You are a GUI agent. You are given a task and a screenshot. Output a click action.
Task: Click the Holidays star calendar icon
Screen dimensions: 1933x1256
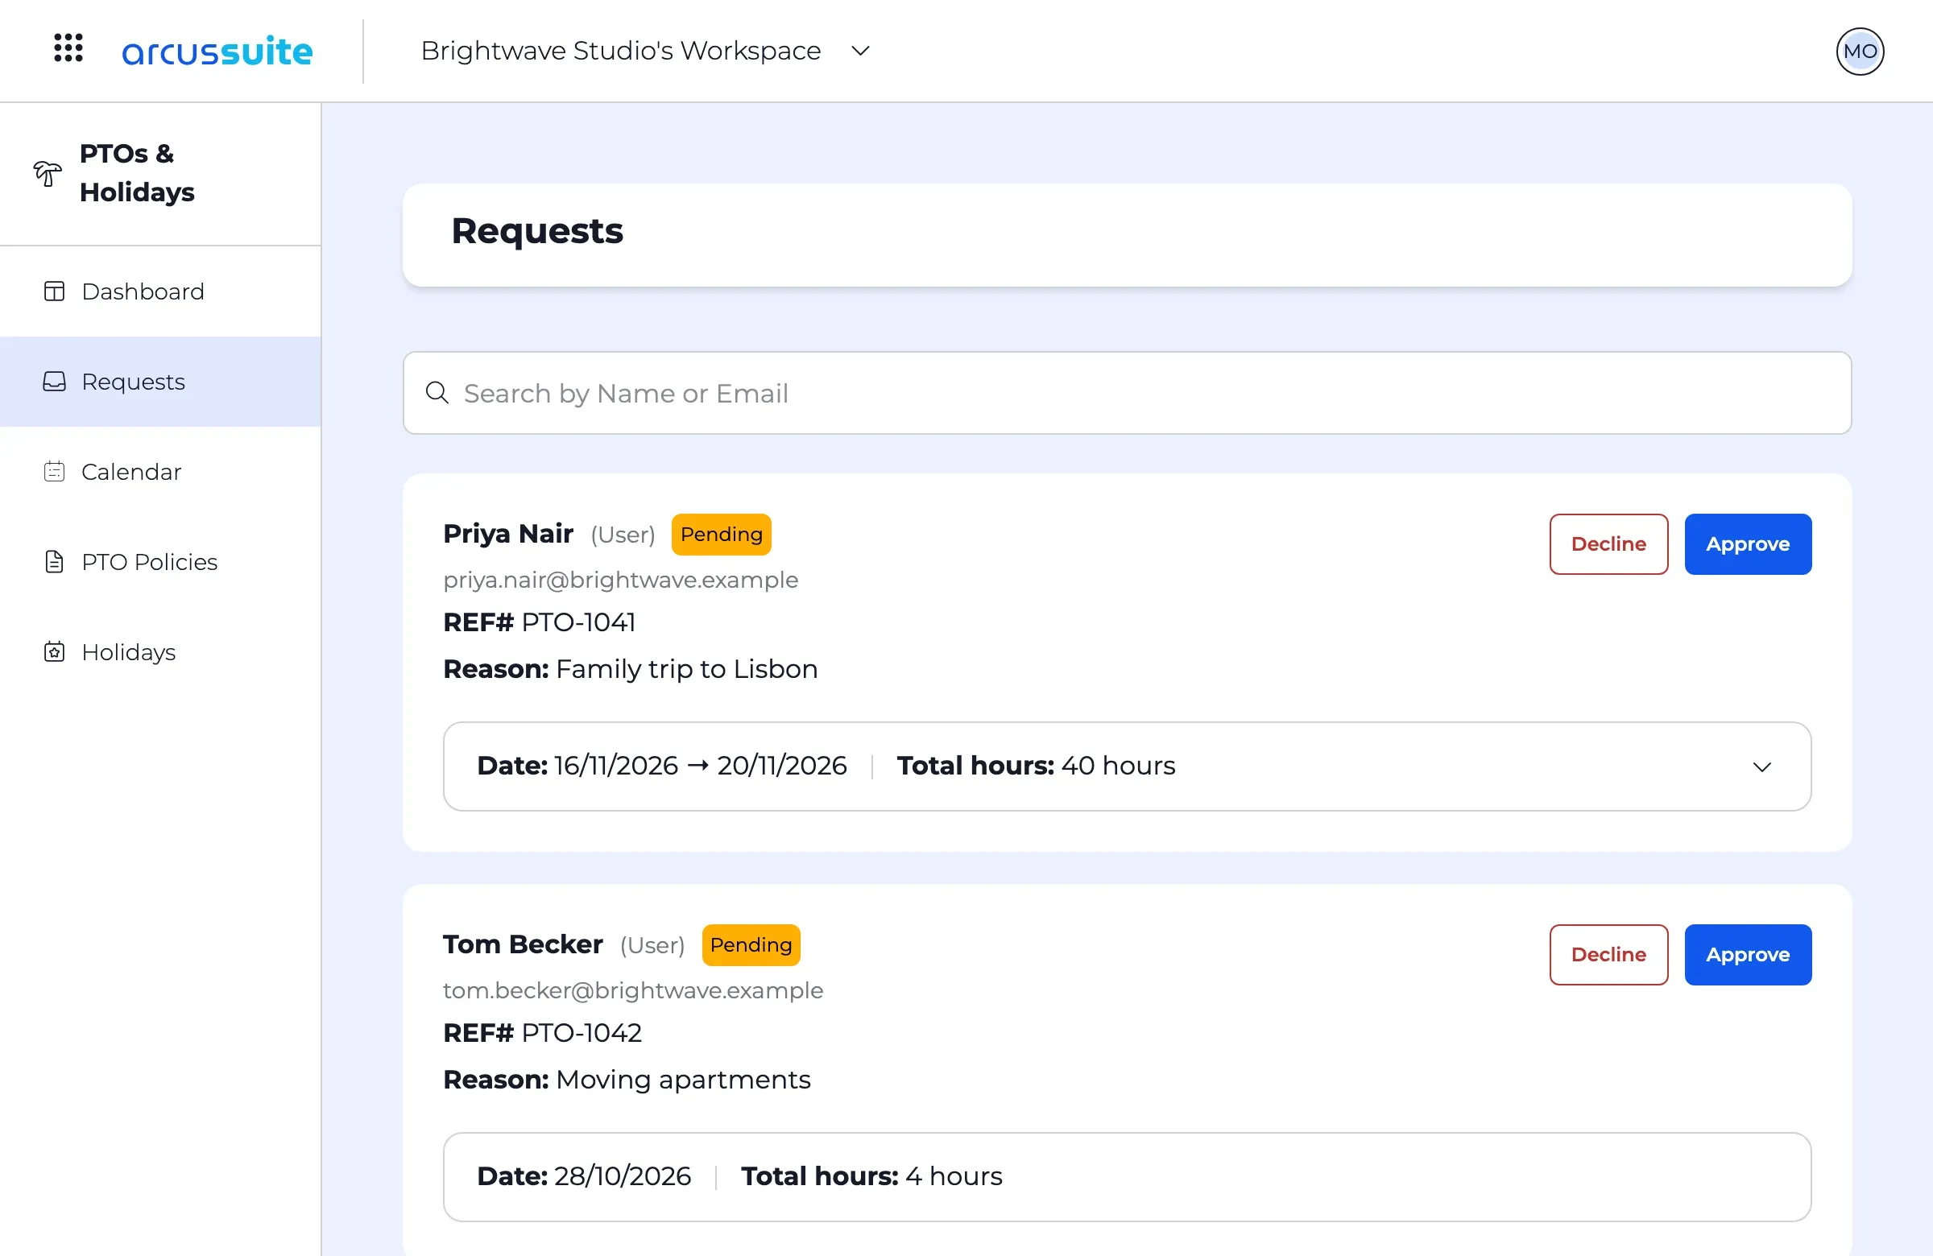(x=55, y=652)
